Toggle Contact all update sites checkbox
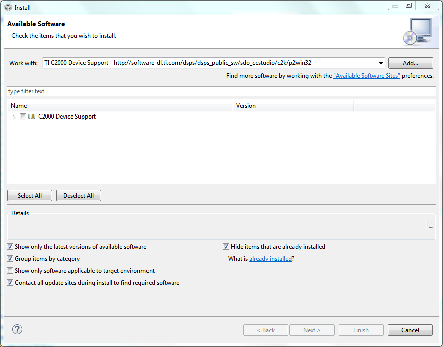This screenshot has width=443, height=347. pos(10,283)
